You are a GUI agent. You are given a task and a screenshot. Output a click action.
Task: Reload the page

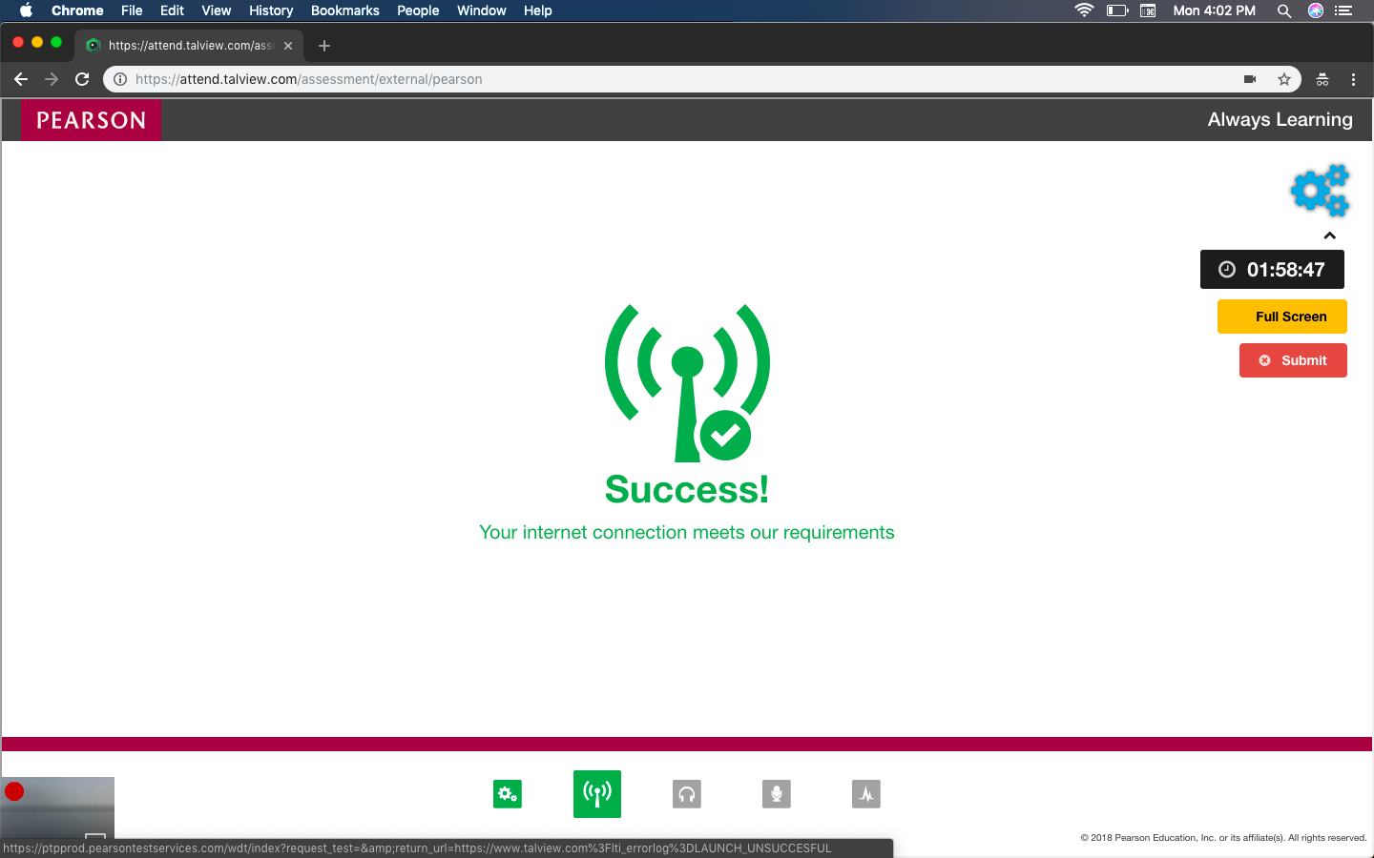point(82,79)
